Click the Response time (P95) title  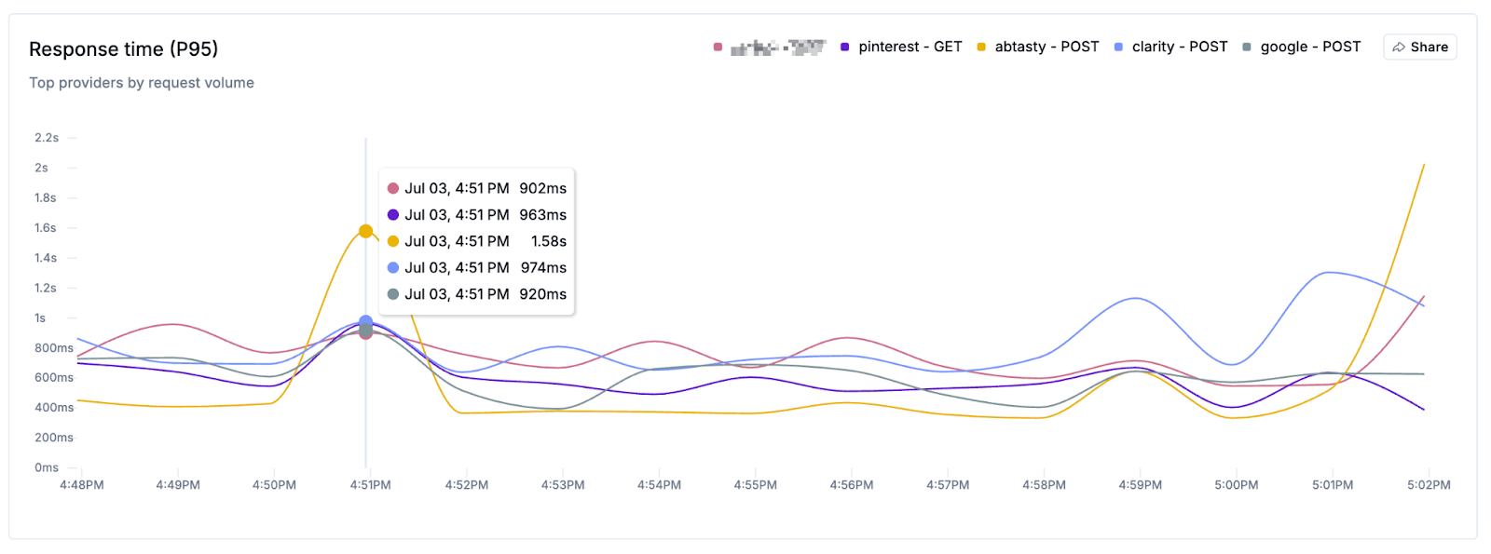[123, 49]
